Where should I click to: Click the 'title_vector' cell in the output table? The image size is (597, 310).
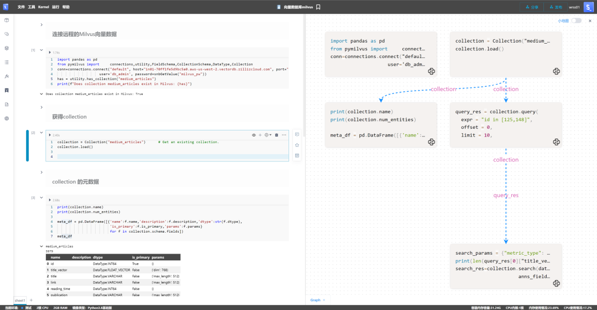[59, 270]
